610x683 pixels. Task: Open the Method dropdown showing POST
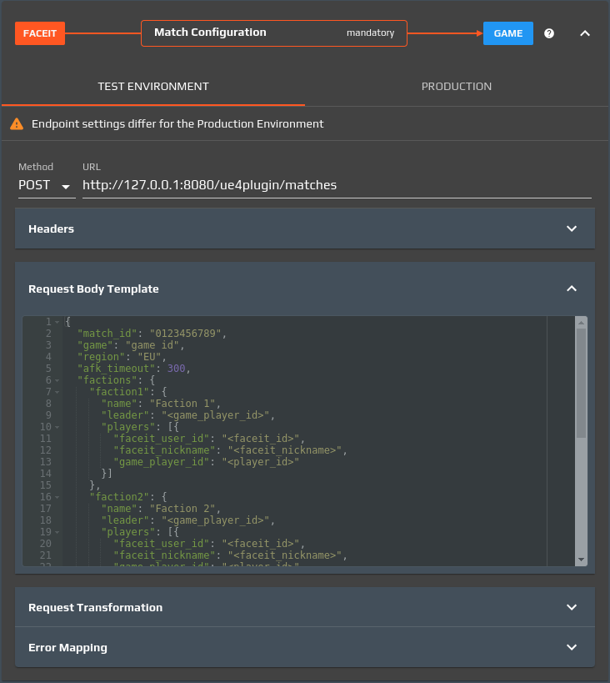click(46, 185)
